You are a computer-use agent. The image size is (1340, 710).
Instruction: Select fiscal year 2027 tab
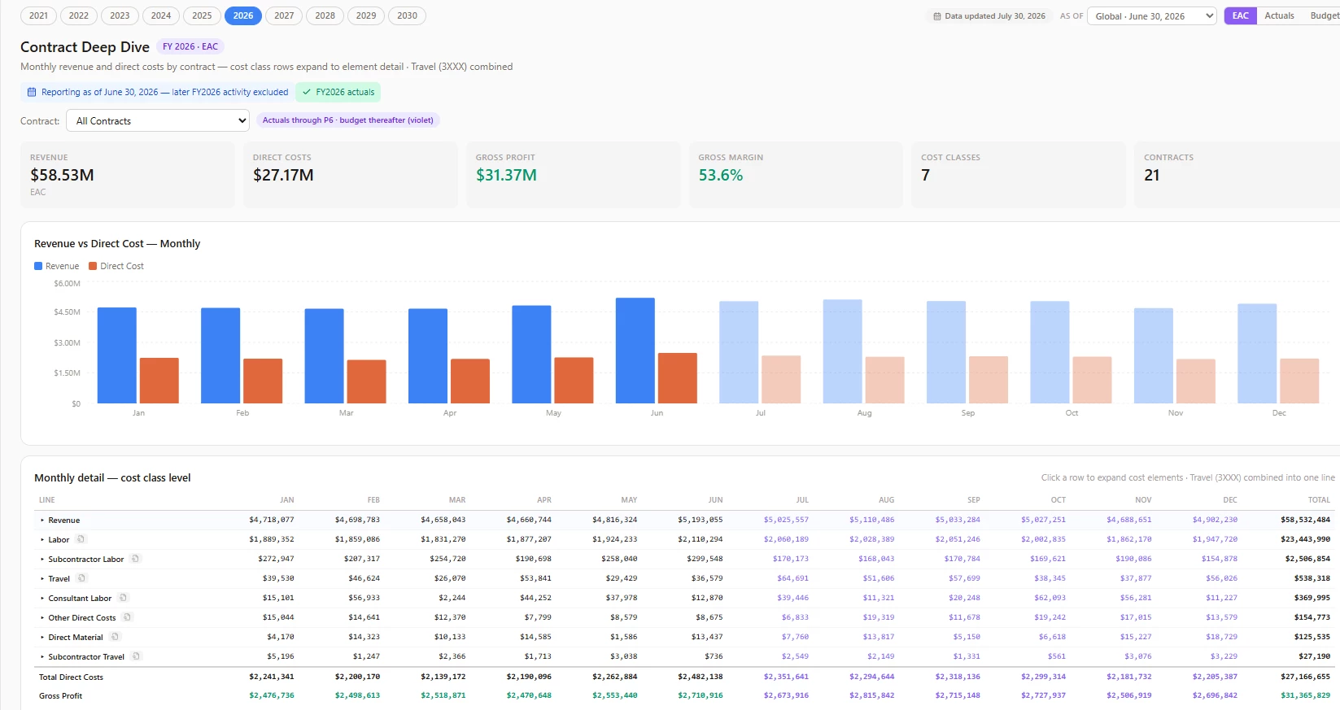[284, 15]
